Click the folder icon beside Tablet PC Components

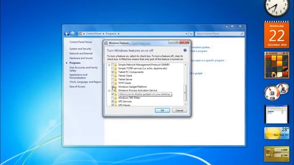coord(115,72)
